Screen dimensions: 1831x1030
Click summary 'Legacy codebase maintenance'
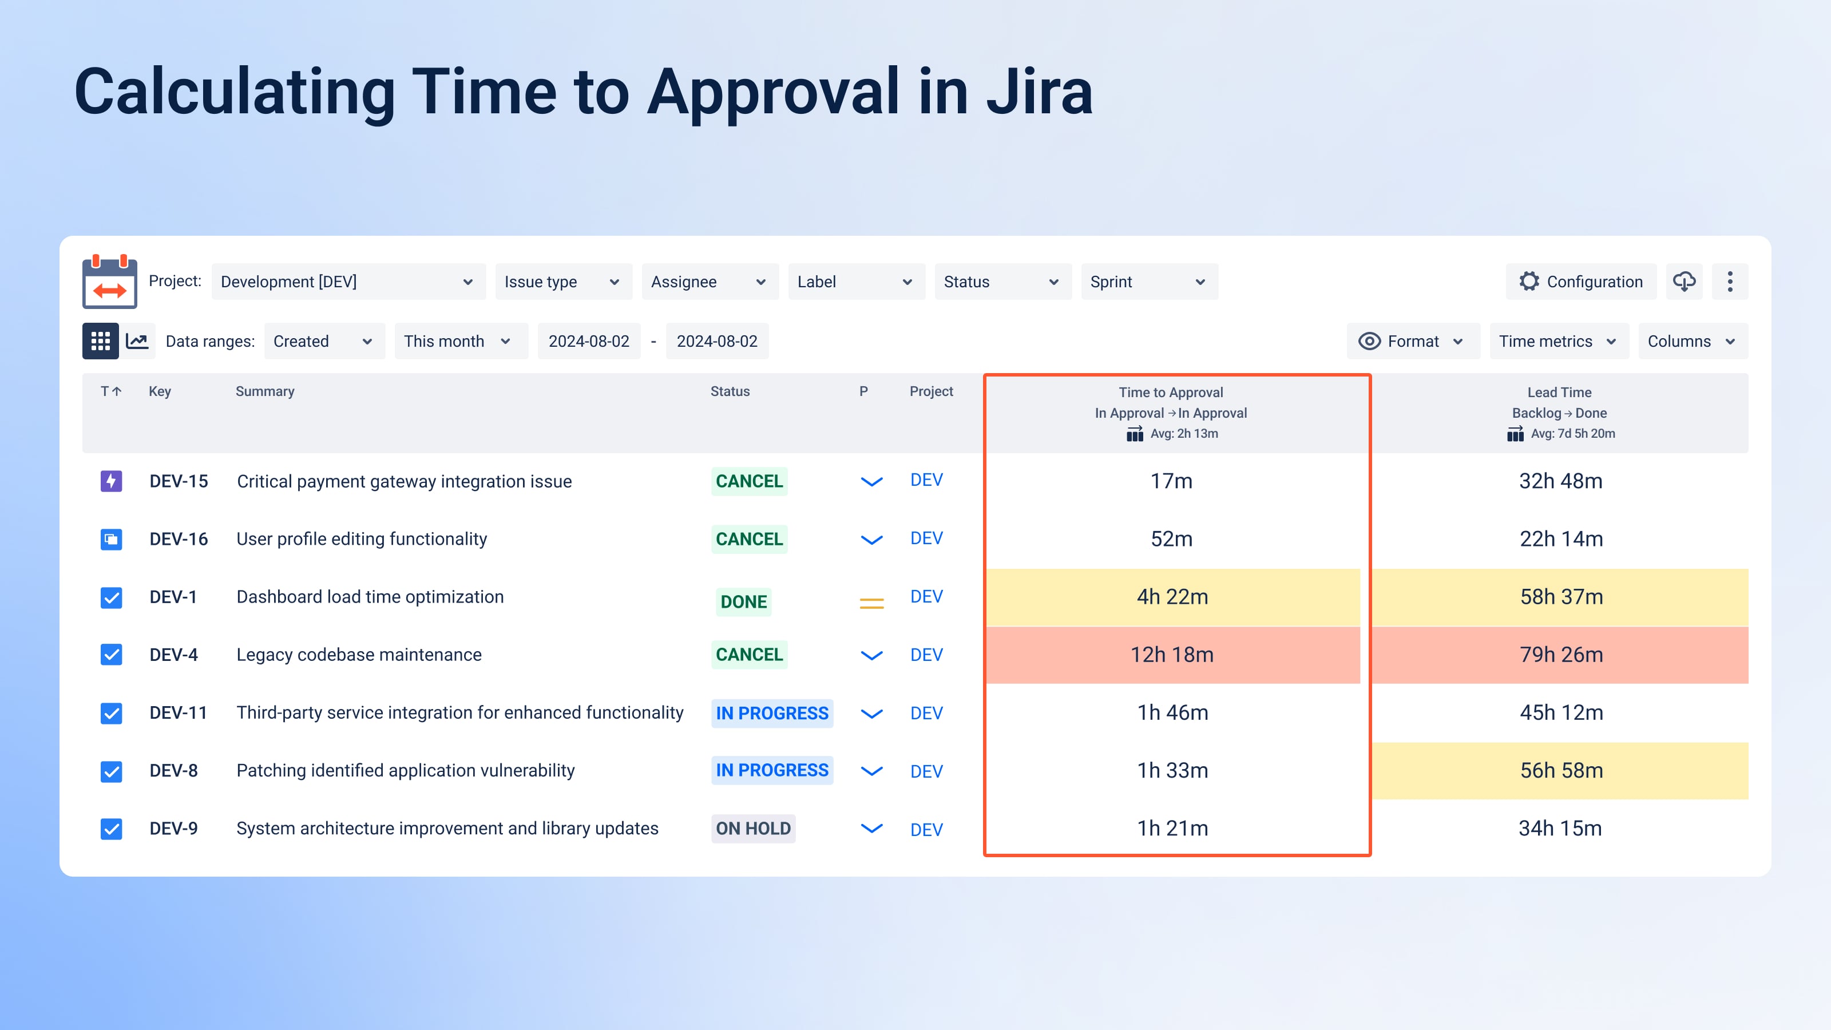pos(359,655)
